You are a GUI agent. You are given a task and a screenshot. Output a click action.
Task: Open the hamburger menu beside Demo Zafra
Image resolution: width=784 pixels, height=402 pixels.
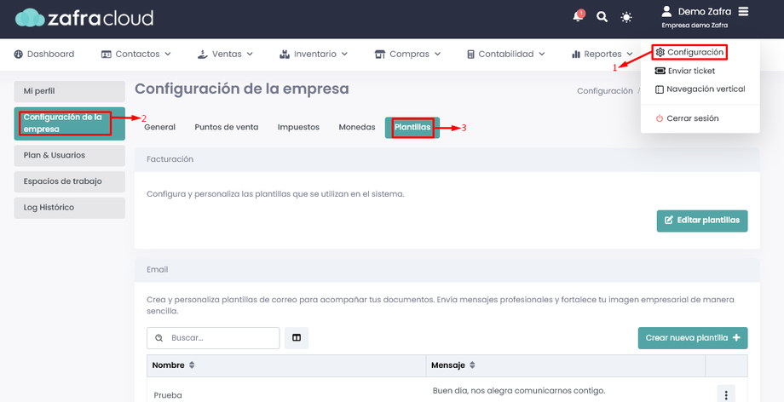(743, 11)
